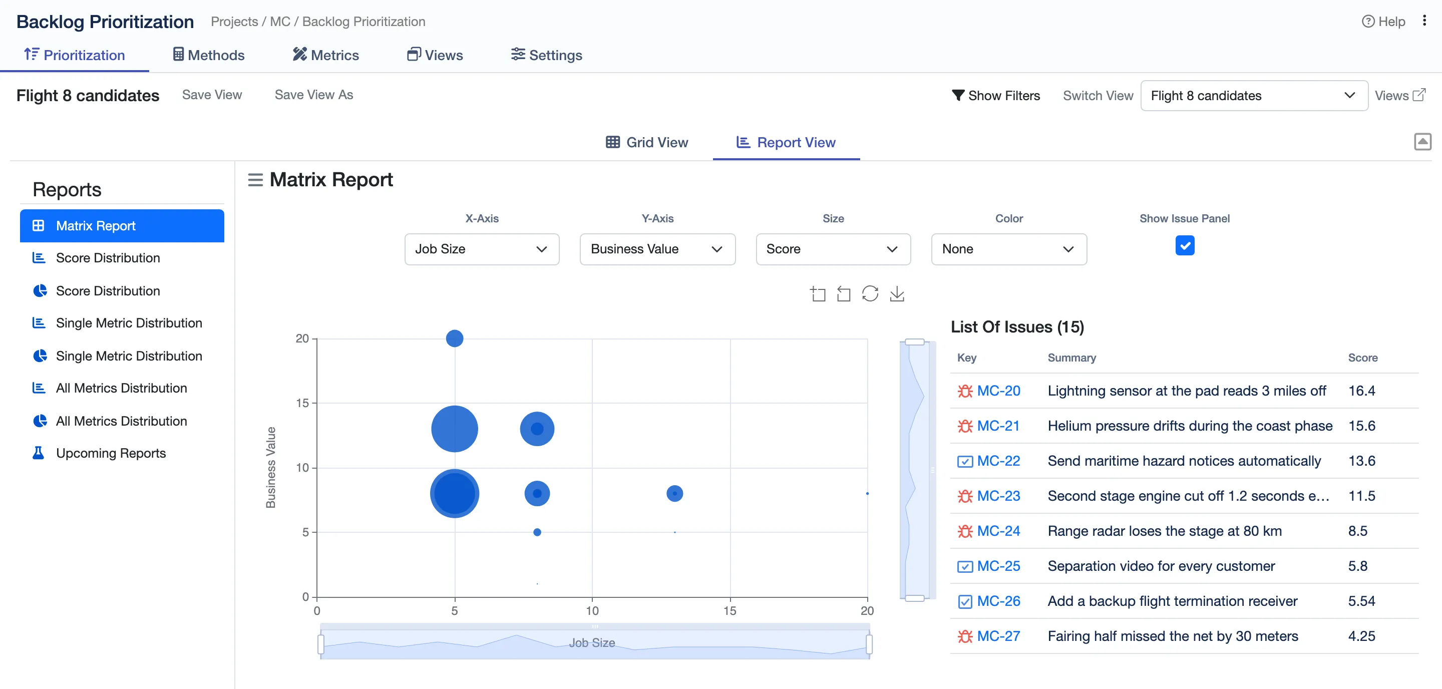Click the bug icon for MC-20

(965, 391)
